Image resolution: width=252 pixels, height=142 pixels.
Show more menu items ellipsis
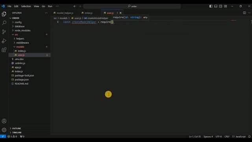pos(57,6)
